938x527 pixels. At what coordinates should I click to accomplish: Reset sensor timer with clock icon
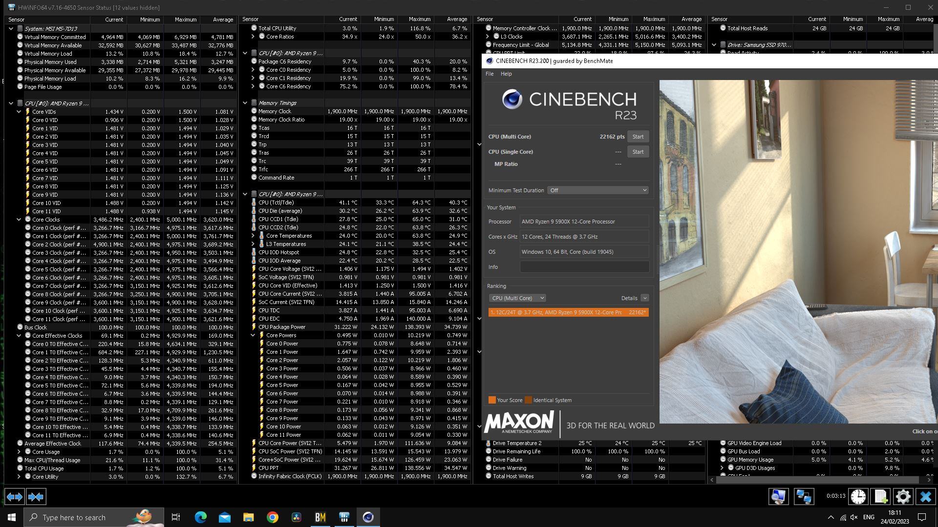(x=858, y=497)
